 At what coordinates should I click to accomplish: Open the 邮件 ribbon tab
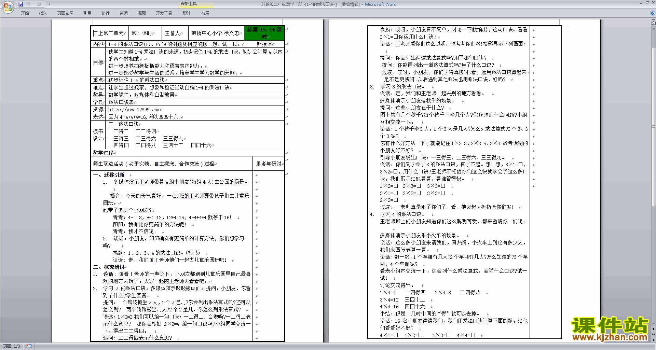click(106, 13)
